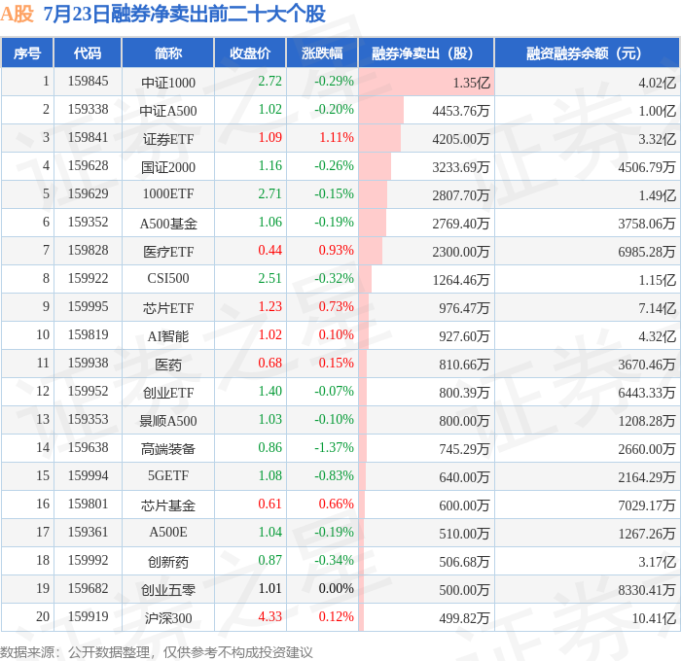Click the name 1000ETF
681x661 pixels.
coord(168,194)
